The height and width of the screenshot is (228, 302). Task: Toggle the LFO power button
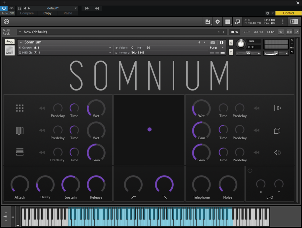pos(250,170)
